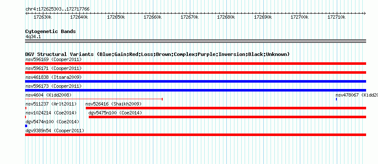
Task: Open the nsv461838 (Itsara2009) variant label
Action: pos(54,77)
